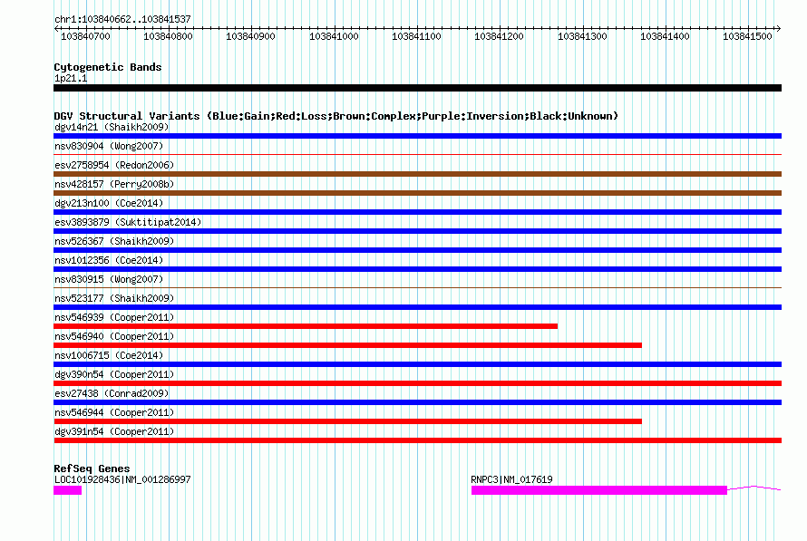Click the nsv523177 (Shaikh2009) label

pos(114,298)
